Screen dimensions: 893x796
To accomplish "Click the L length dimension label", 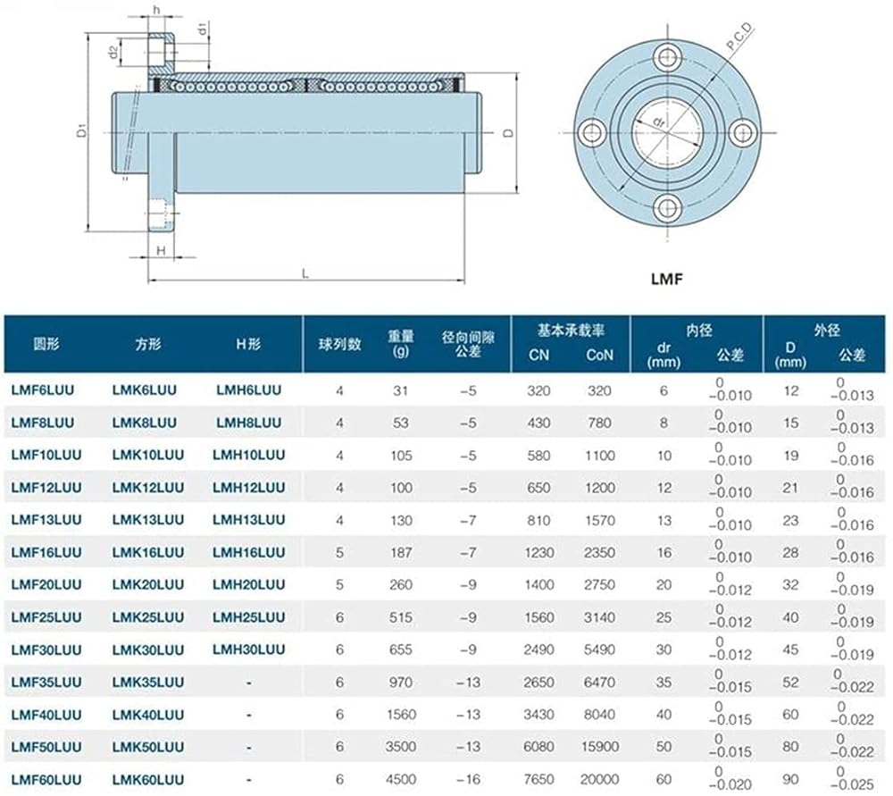I will [305, 275].
